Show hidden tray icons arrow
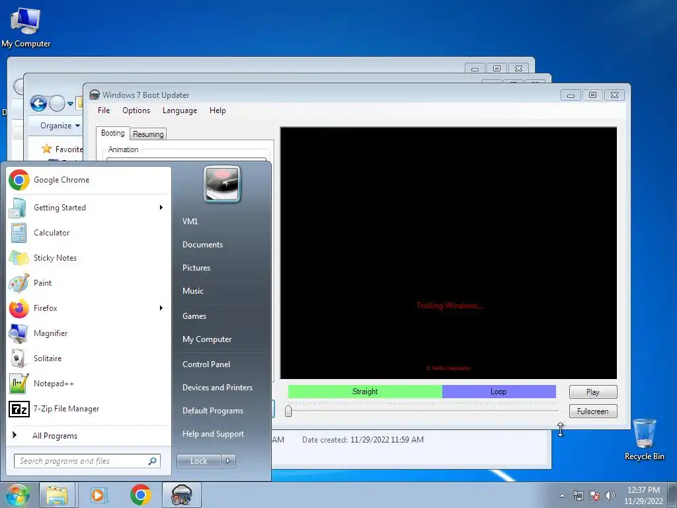 562,495
